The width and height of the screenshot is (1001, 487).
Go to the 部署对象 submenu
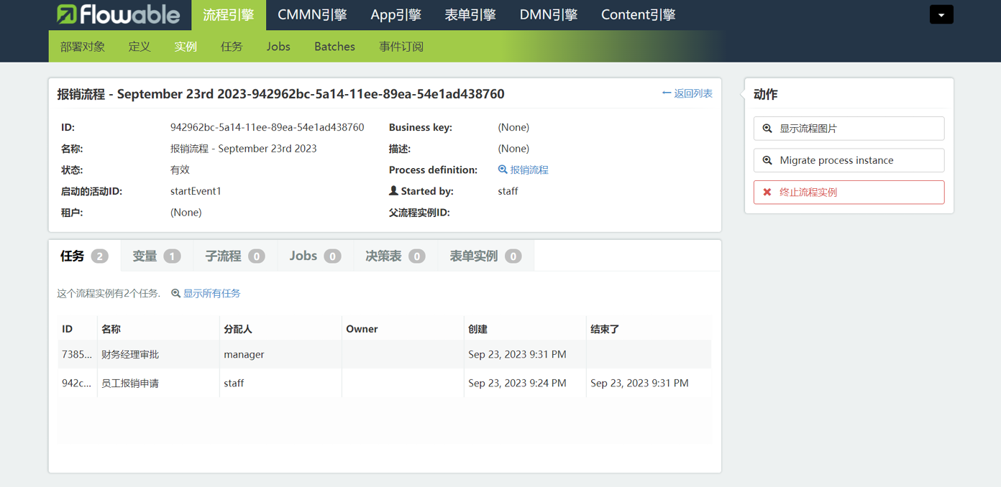tap(83, 47)
